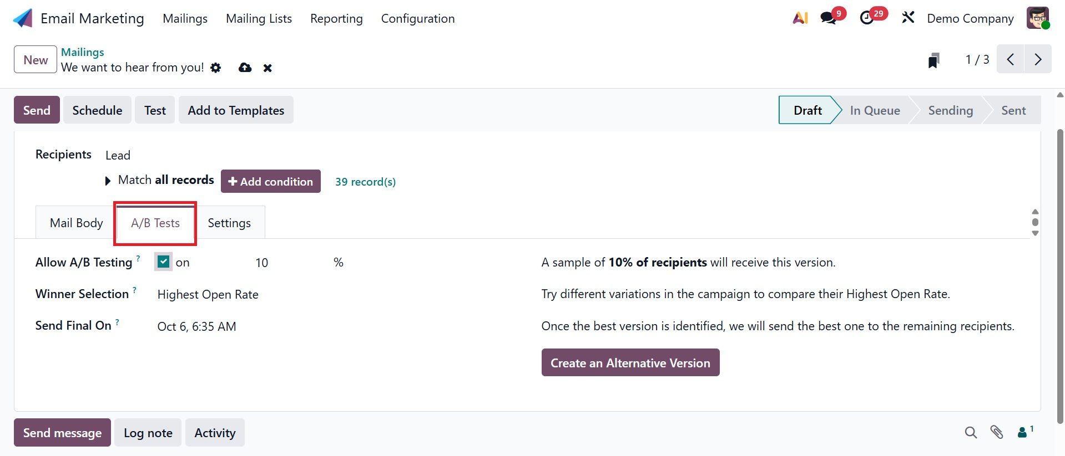Open the Settings tab
Screen dimensions: 1065x456
click(229, 223)
